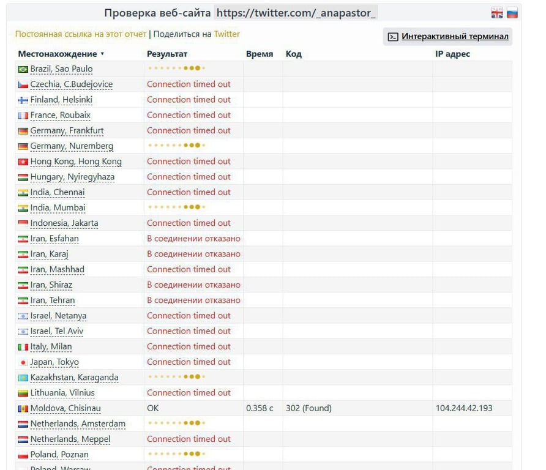The image size is (546, 470).
Task: Click the Brazil flag icon
Action: tap(23, 69)
